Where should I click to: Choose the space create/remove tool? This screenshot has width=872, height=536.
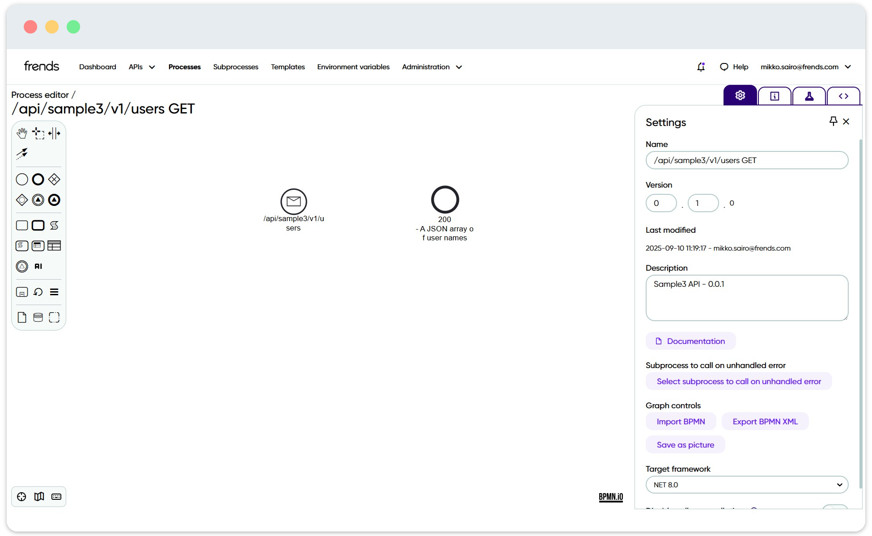point(54,133)
